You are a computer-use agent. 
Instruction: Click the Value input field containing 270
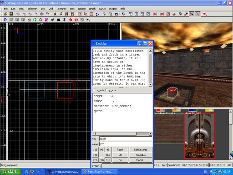coord(126,144)
